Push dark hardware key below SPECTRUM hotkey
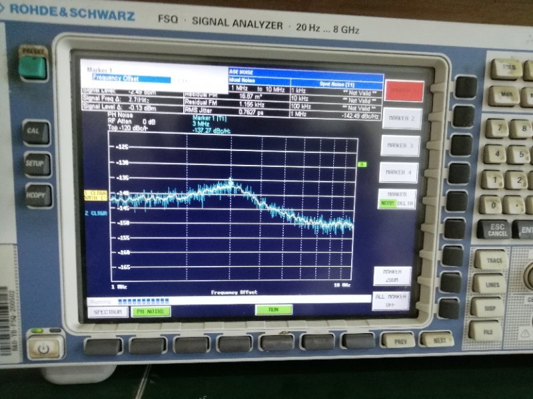Screen dimensions: 533x399 pyautogui.click(x=103, y=347)
